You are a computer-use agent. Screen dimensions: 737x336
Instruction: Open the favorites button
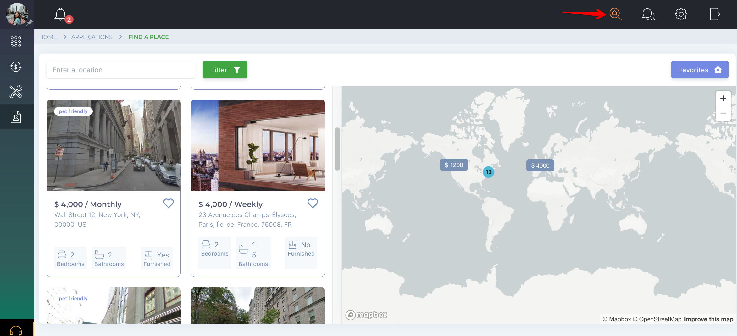click(700, 70)
